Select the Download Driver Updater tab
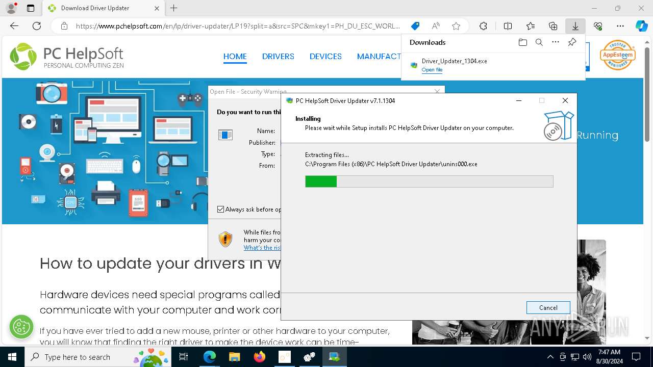 104,8
